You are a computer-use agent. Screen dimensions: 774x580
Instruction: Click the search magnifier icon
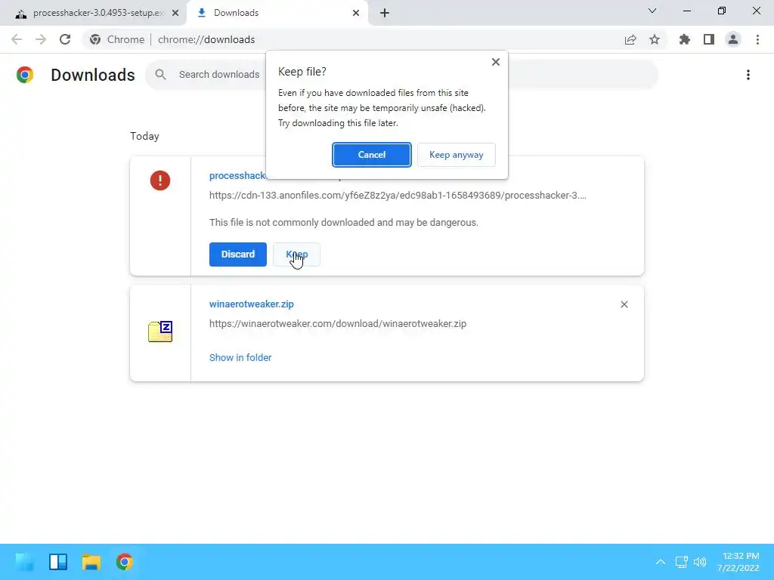[160, 75]
